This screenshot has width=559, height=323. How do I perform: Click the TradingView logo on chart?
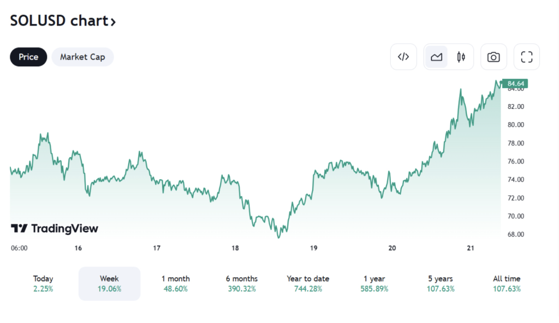(x=55, y=228)
